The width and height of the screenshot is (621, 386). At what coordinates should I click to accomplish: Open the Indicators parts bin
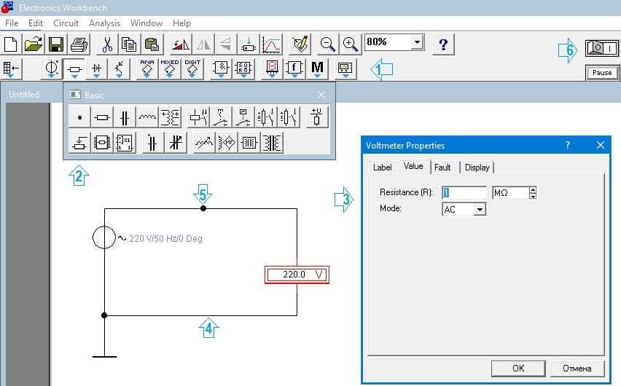click(272, 69)
